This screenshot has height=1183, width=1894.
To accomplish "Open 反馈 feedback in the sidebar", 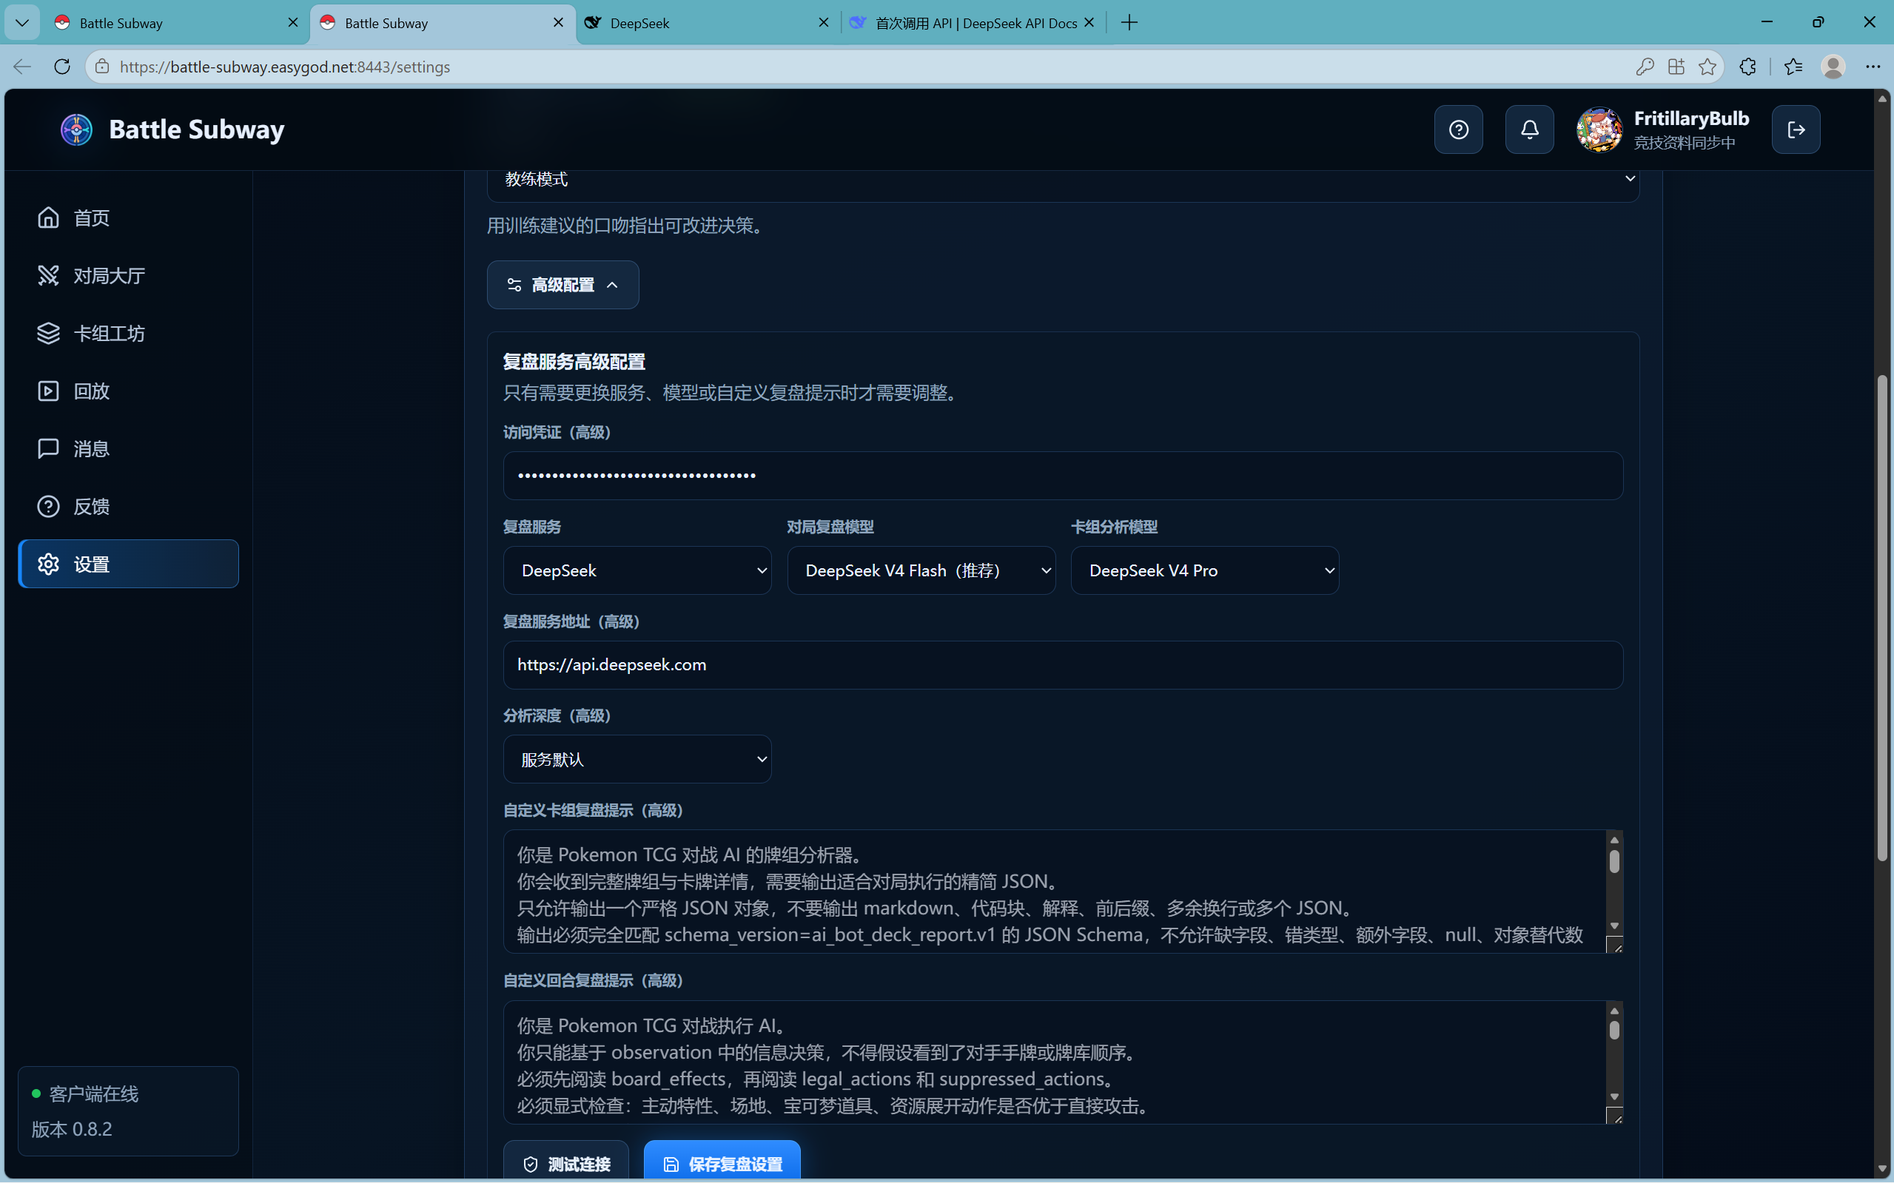I will pos(128,506).
